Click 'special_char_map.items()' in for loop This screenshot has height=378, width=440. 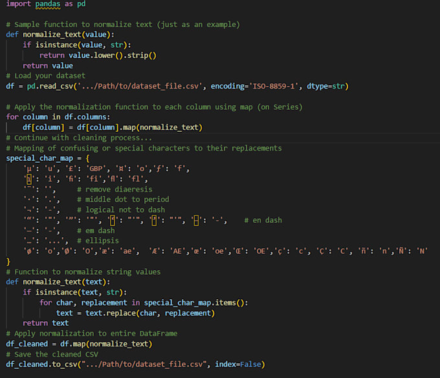(x=194, y=302)
